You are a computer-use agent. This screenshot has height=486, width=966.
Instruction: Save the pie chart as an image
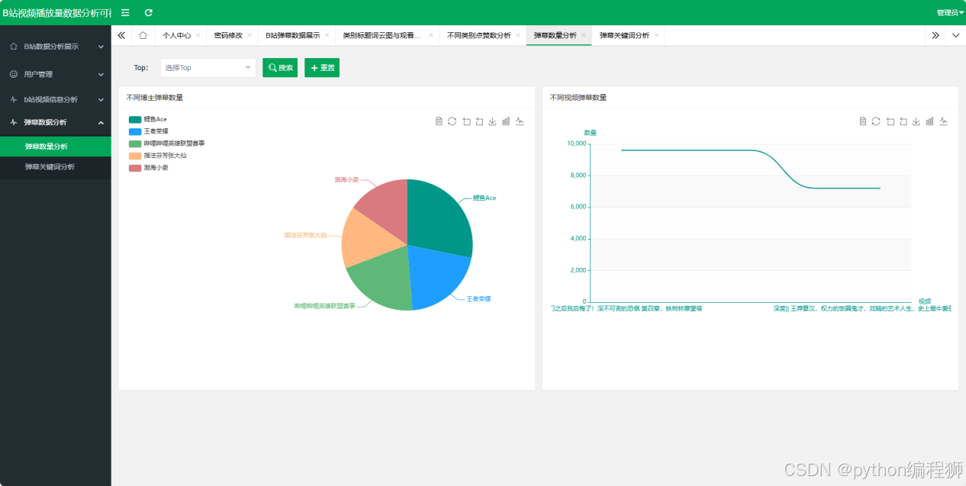coord(492,121)
